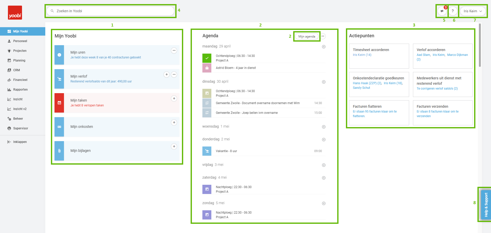The image size is (491, 233).
Task: Open Personeel in the sidebar
Action: 23,41
